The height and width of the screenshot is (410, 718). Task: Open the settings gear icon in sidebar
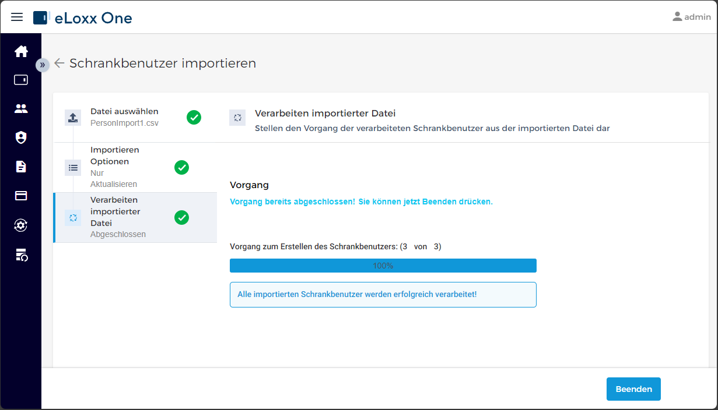(x=21, y=225)
